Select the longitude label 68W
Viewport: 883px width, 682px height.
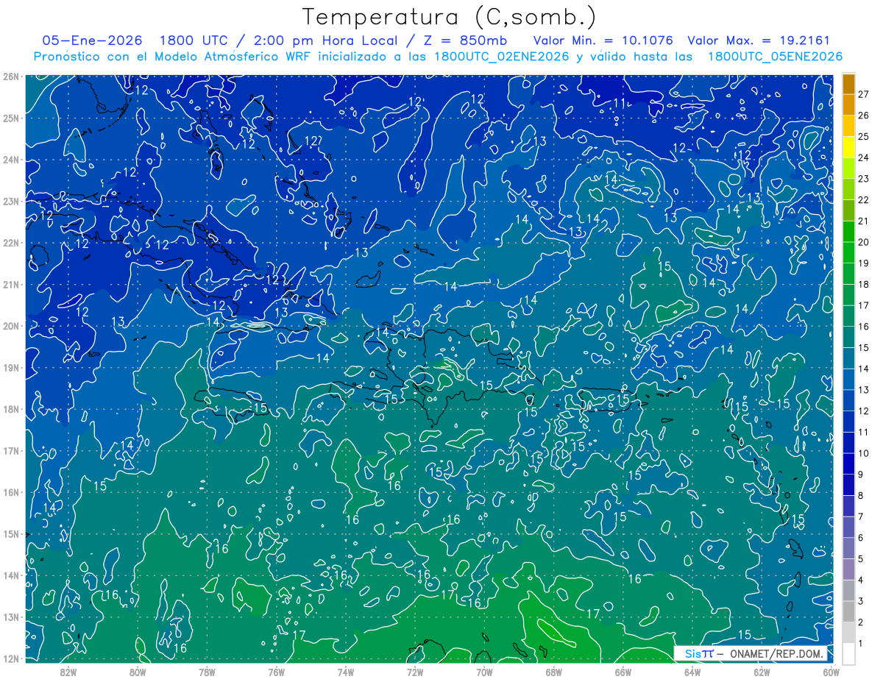tap(554, 672)
